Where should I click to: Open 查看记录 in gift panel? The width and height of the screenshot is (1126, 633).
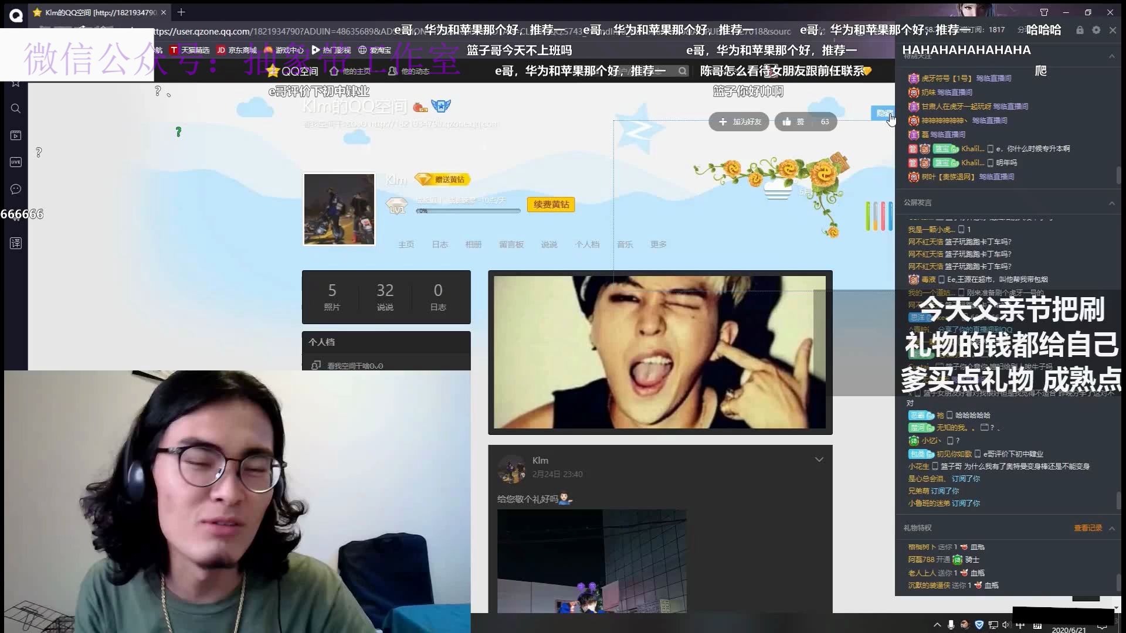1088,528
